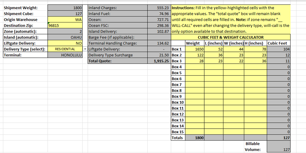Image resolution: width=306 pixels, height=153 pixels.
Task: Select Box 1 weight cell 1650
Action: (x=195, y=49)
